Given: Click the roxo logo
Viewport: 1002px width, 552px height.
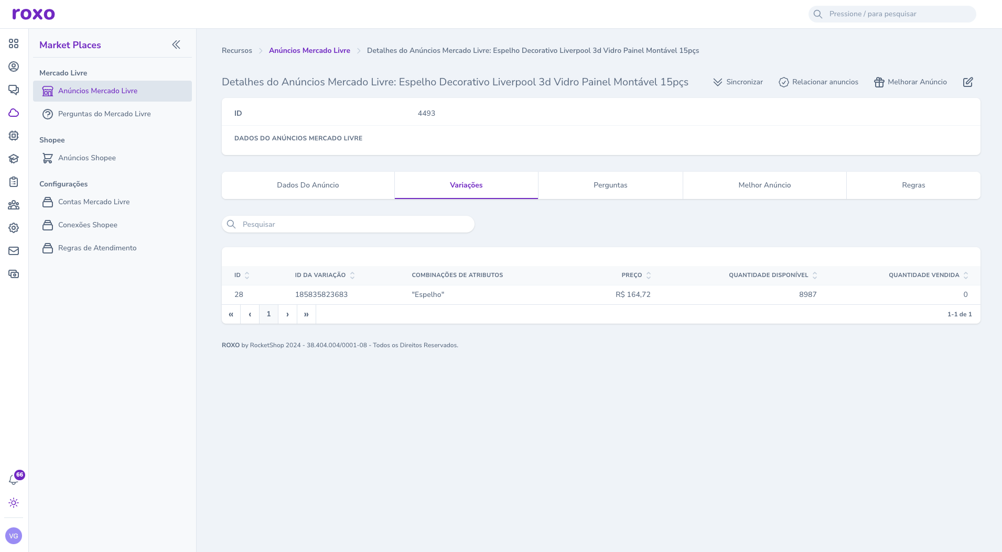Looking at the screenshot, I should pos(34,14).
